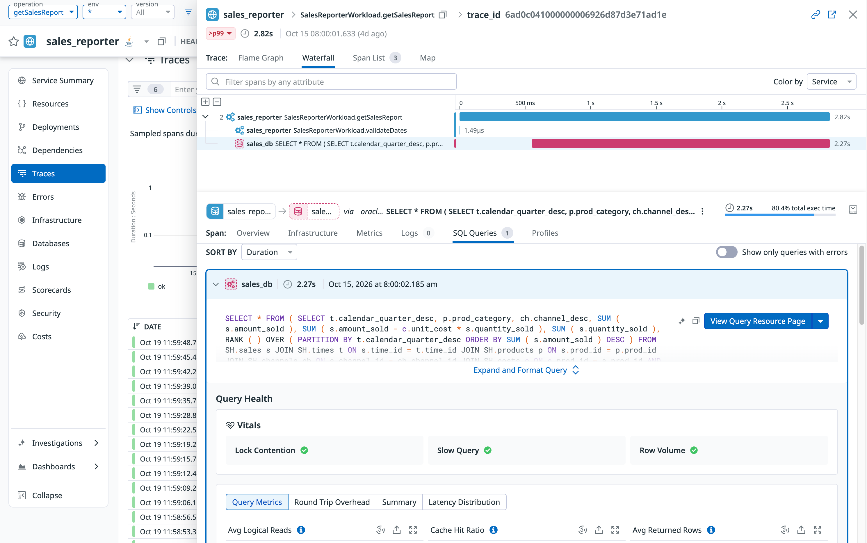Focus the Filter spans by attribute field

(x=331, y=82)
